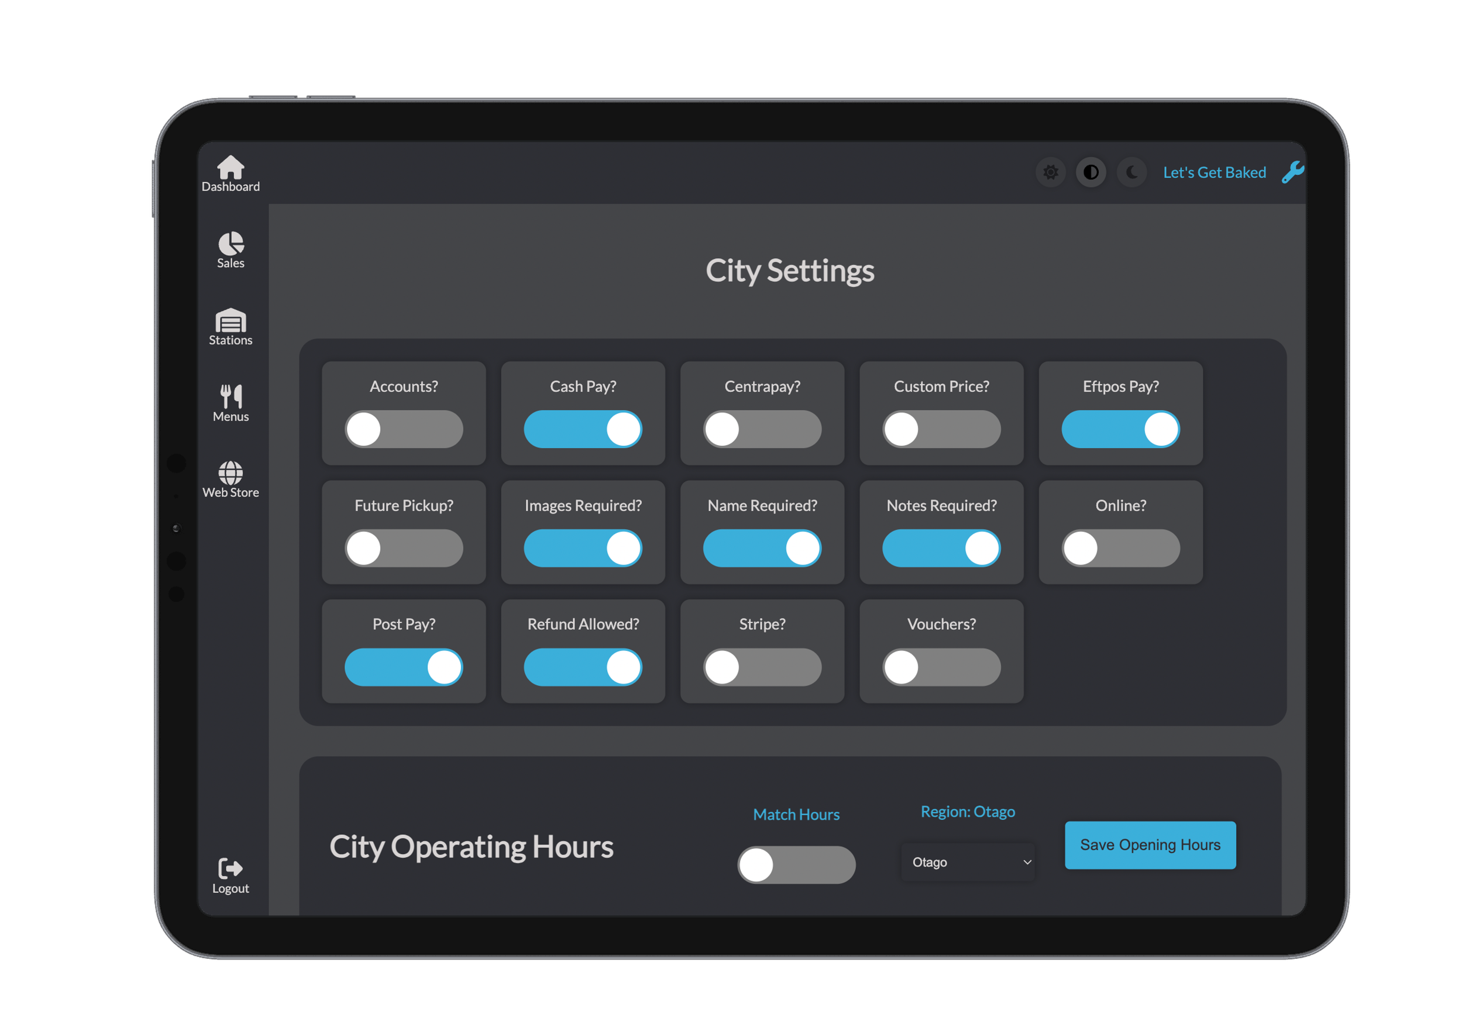Enable the Online toggle
The width and height of the screenshot is (1464, 1035).
1120,548
